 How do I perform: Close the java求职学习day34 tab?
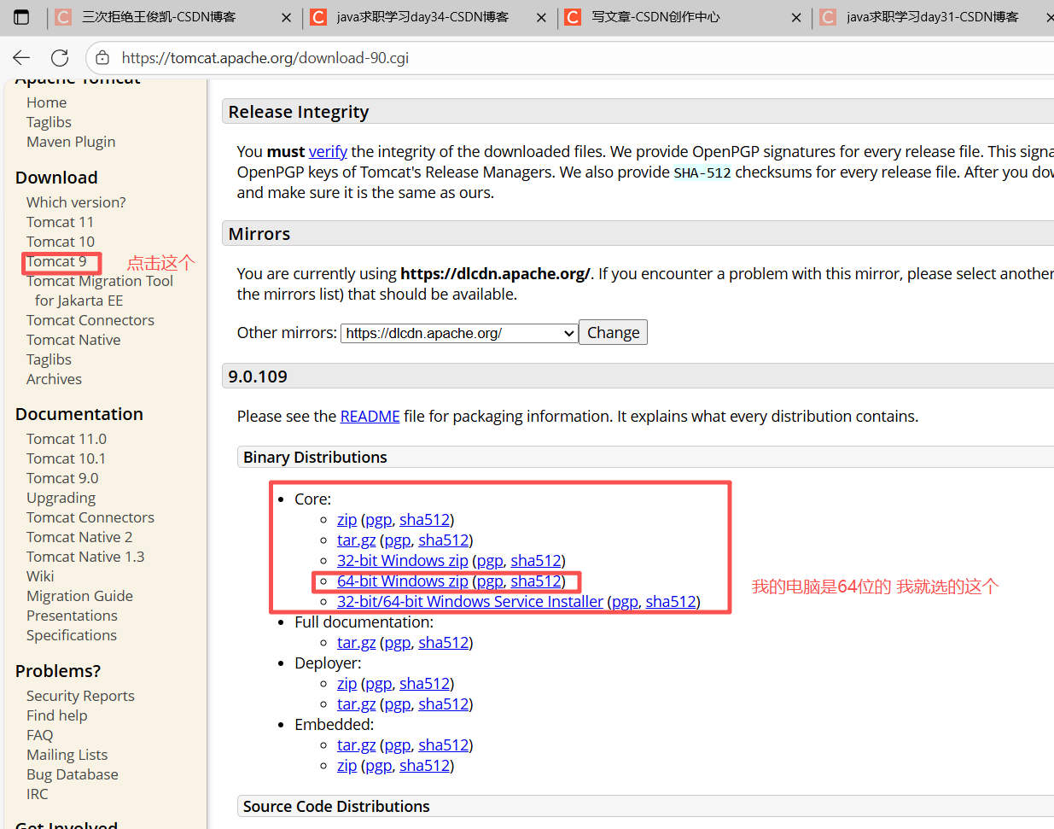(x=541, y=17)
